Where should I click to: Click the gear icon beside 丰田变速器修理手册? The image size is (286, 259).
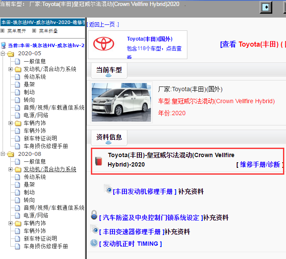pos(95,229)
